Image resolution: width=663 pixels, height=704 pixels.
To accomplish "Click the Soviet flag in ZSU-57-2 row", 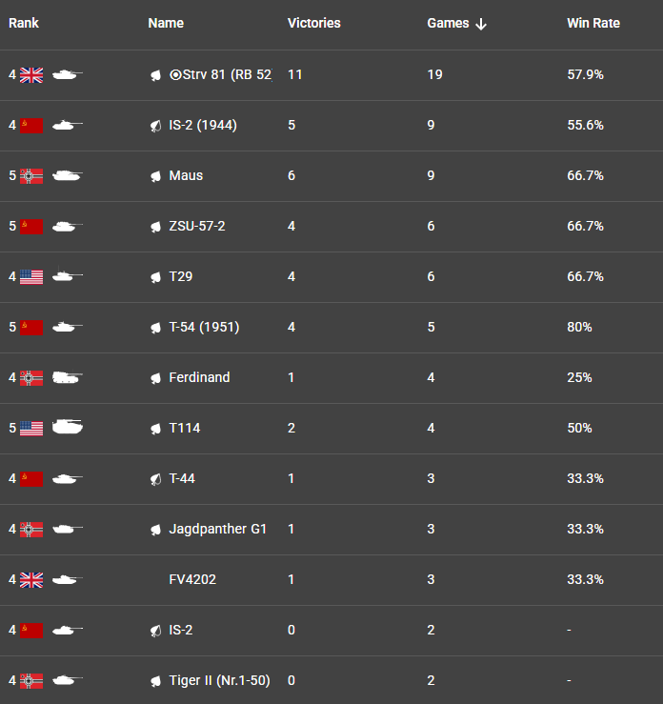I will 31,227.
